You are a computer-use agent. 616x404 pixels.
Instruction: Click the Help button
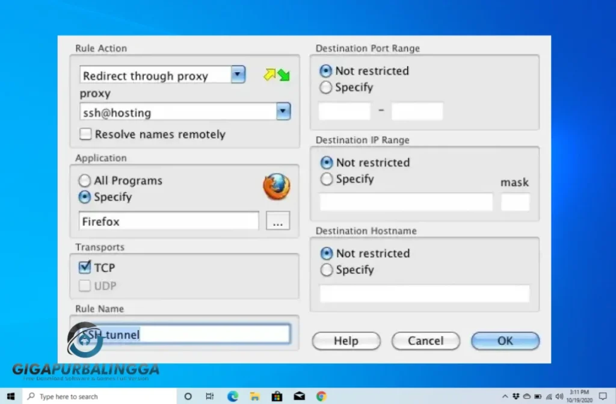[x=346, y=340]
